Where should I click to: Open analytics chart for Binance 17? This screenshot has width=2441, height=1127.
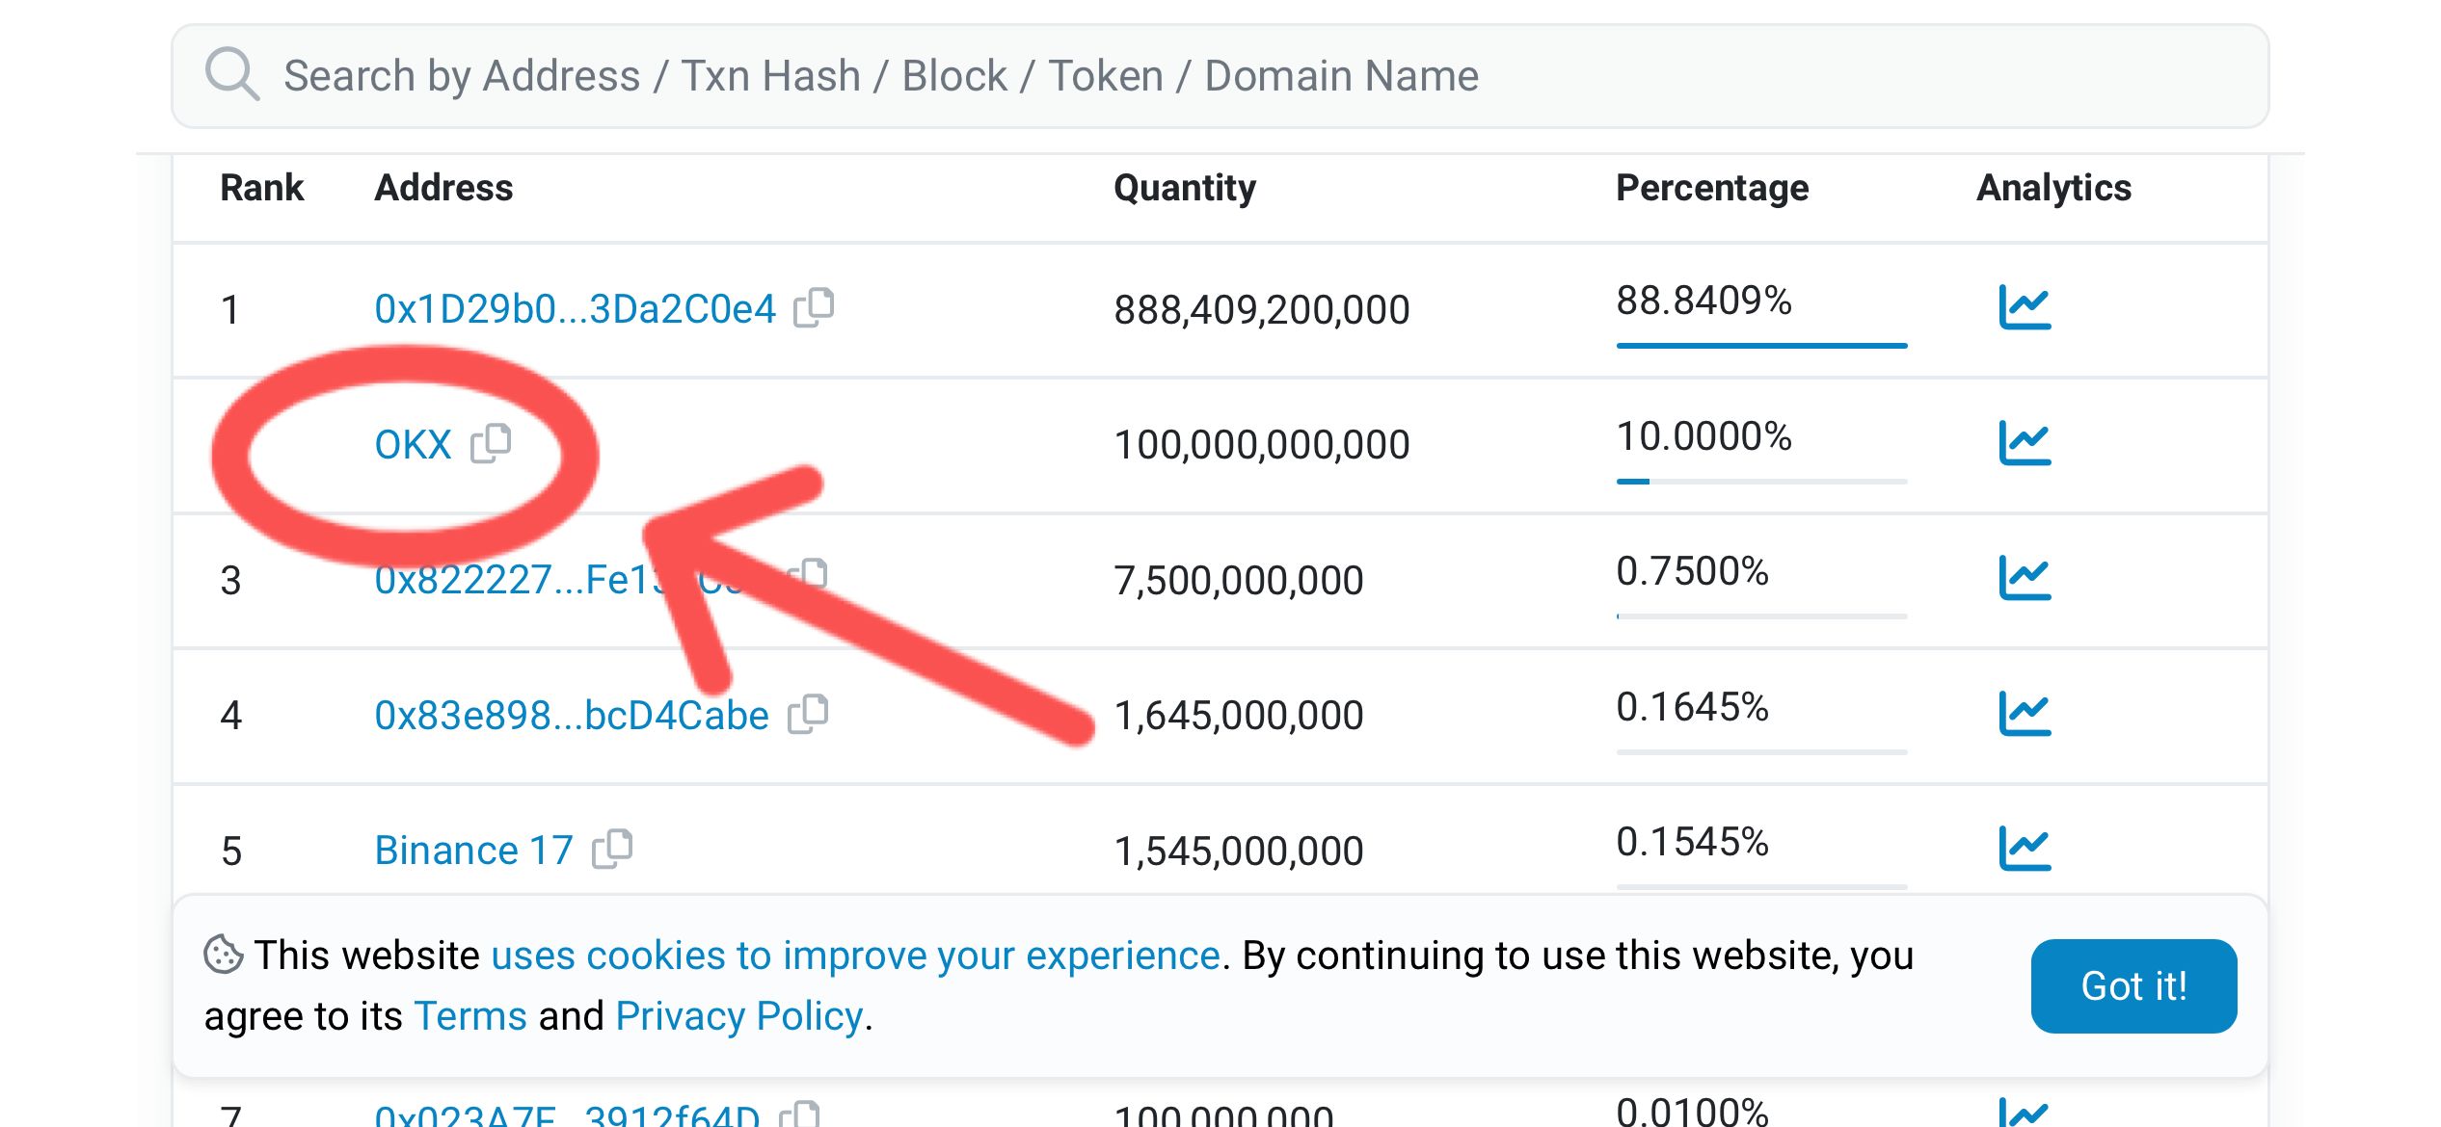[2025, 849]
